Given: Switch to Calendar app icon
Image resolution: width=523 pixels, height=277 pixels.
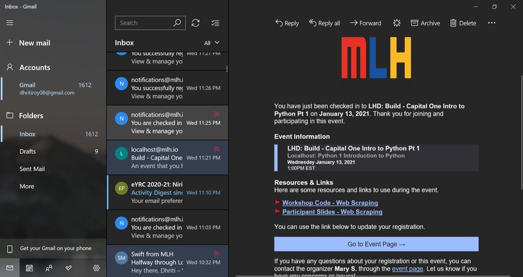Looking at the screenshot, I should pos(29,268).
